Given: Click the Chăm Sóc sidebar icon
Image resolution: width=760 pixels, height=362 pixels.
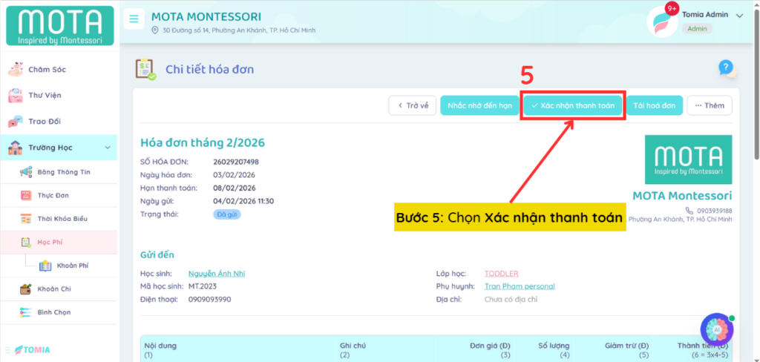Looking at the screenshot, I should coord(15,70).
